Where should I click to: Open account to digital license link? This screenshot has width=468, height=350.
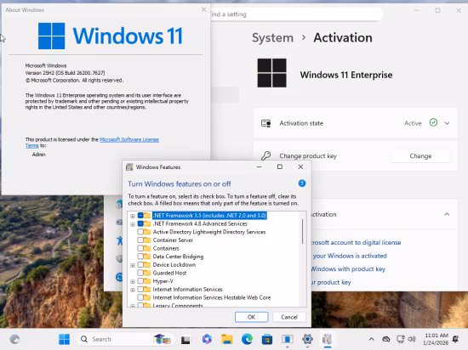356,242
